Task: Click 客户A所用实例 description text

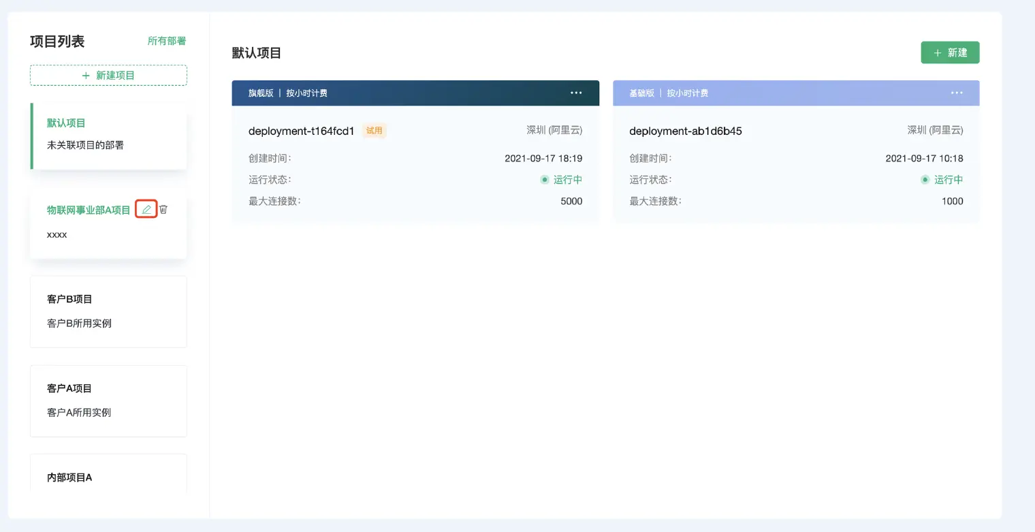Action: (79, 412)
